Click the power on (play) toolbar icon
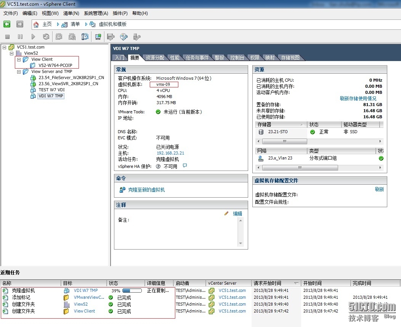The image size is (401, 327). click(33, 37)
